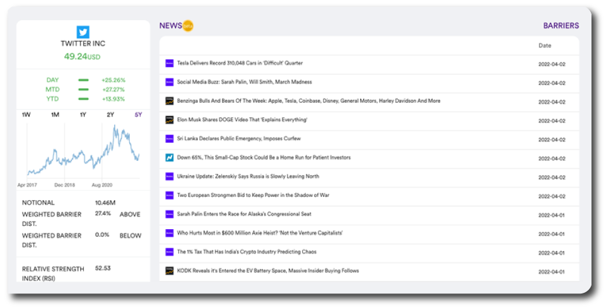Click Benzinga icon beside Elon Musk DOGE headline
This screenshot has width=606, height=308.
click(169, 120)
